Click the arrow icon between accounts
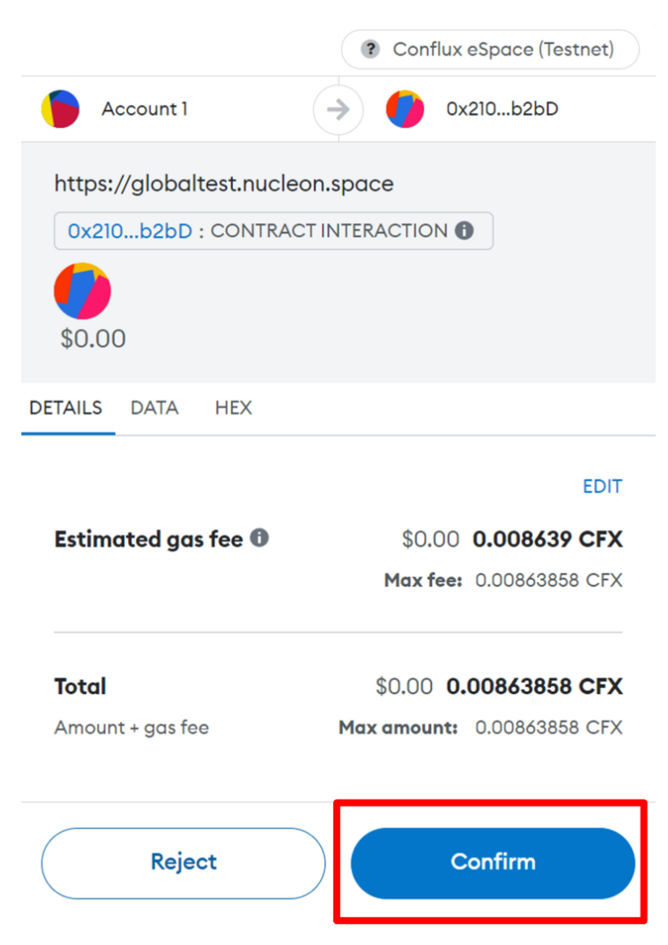 [338, 110]
